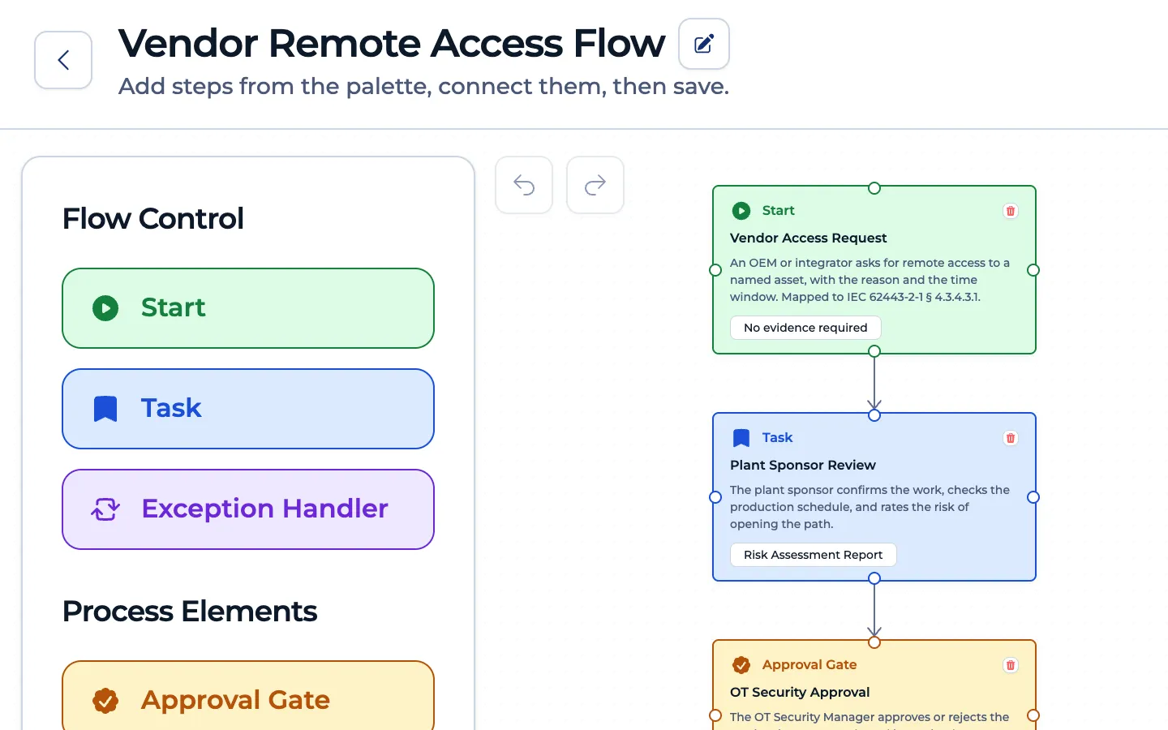Click the right connector of Vendor Access Request node
This screenshot has height=730, width=1168.
[x=1033, y=270]
